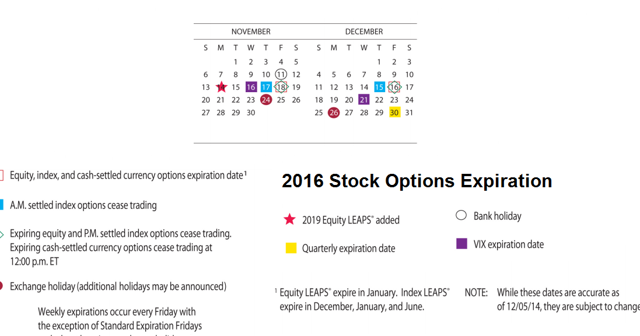This screenshot has width=640, height=336.
Task: Click the Bank holiday circle legend icon
Action: [x=461, y=215]
